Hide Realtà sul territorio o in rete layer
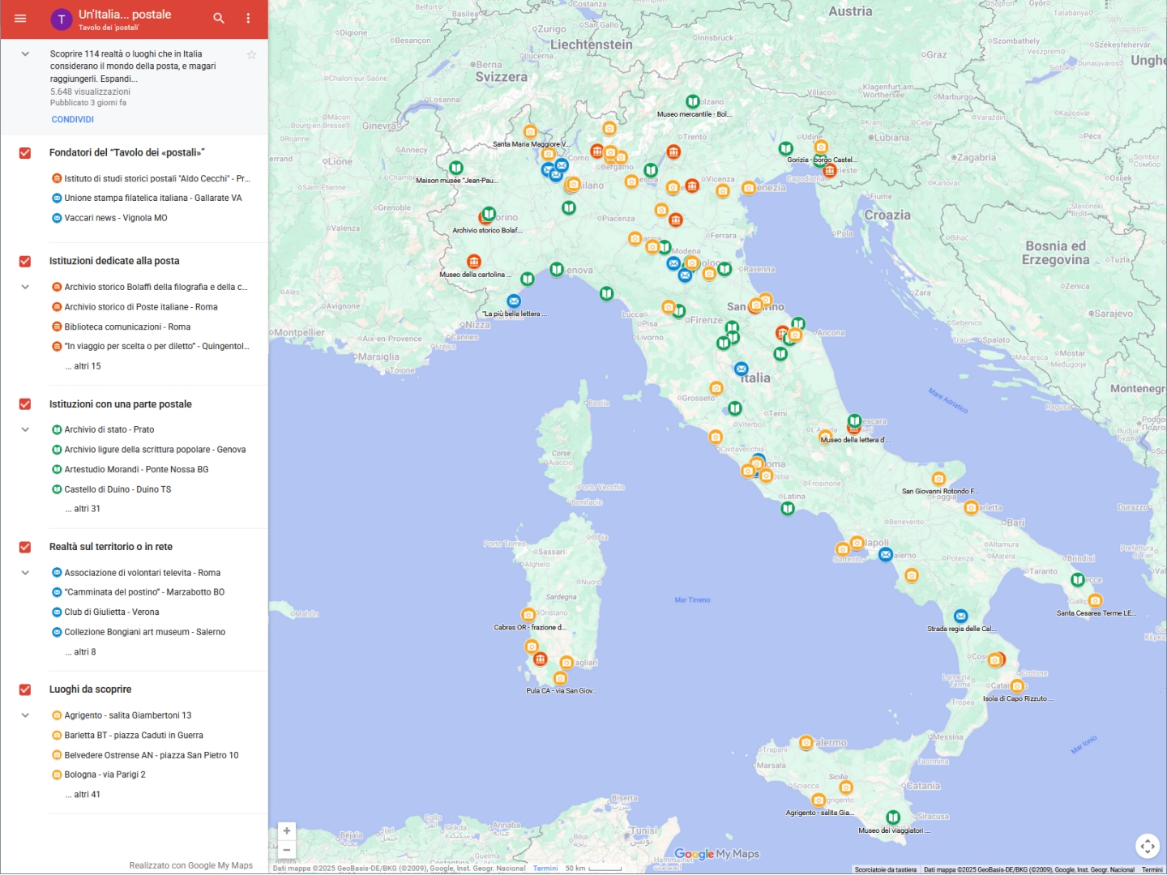The image size is (1167, 875). pyautogui.click(x=25, y=547)
